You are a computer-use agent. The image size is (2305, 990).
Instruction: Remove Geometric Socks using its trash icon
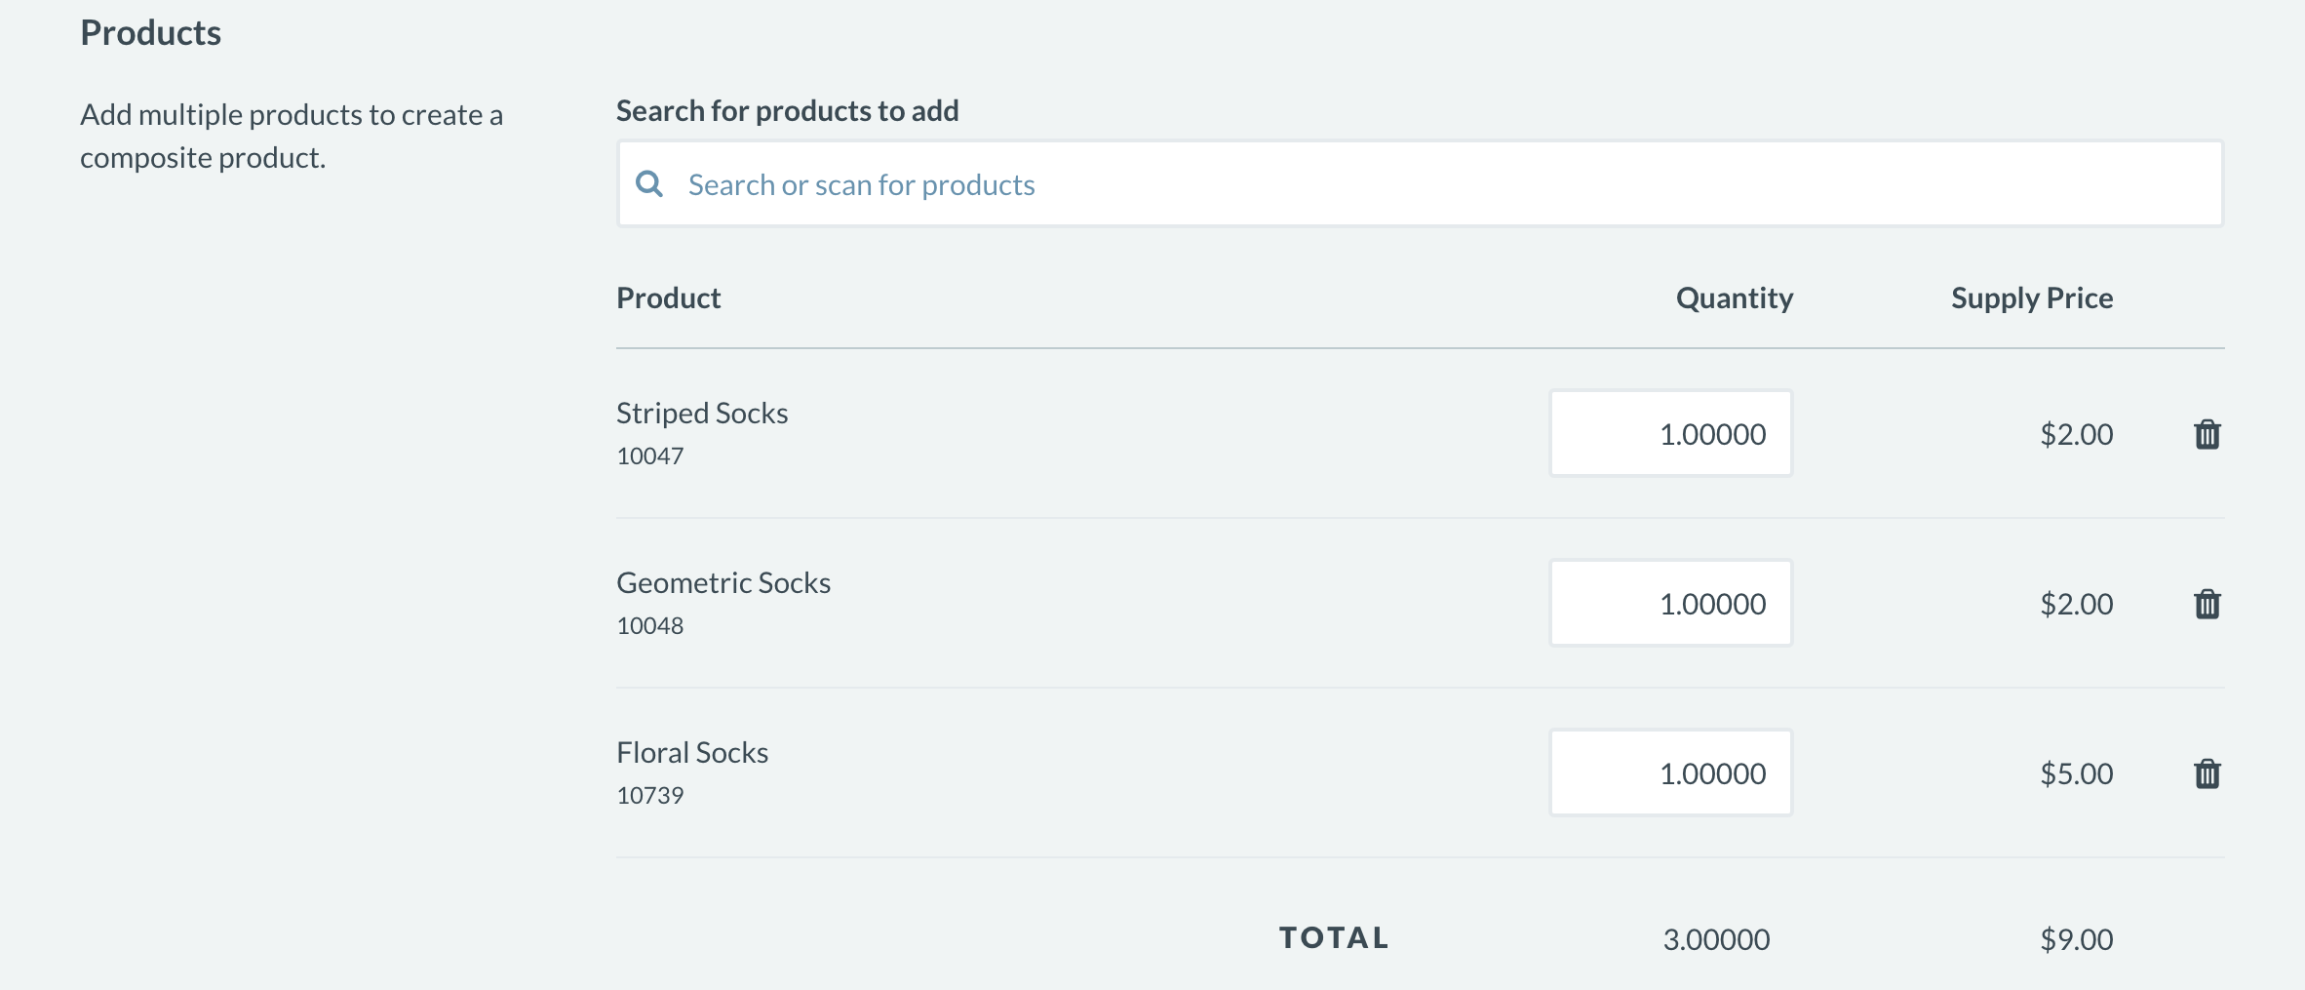[2207, 604]
